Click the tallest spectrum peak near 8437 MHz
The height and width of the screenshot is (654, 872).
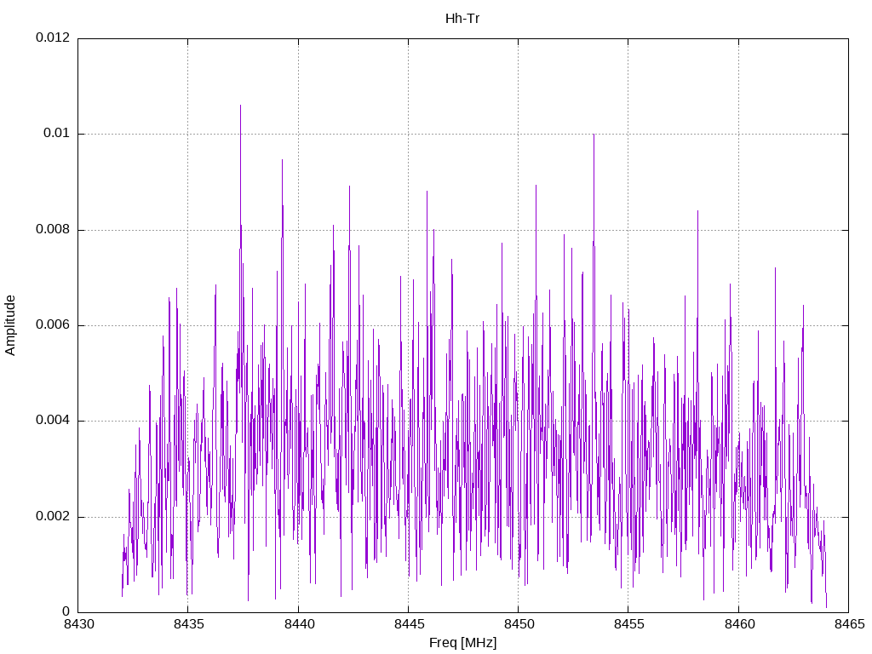coord(240,106)
